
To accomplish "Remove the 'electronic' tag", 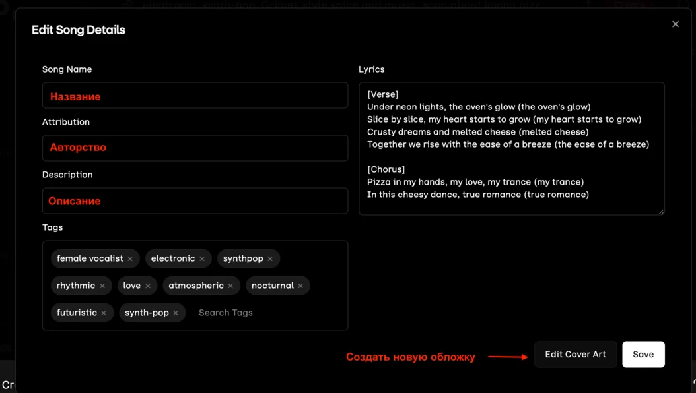I will pyautogui.click(x=202, y=259).
